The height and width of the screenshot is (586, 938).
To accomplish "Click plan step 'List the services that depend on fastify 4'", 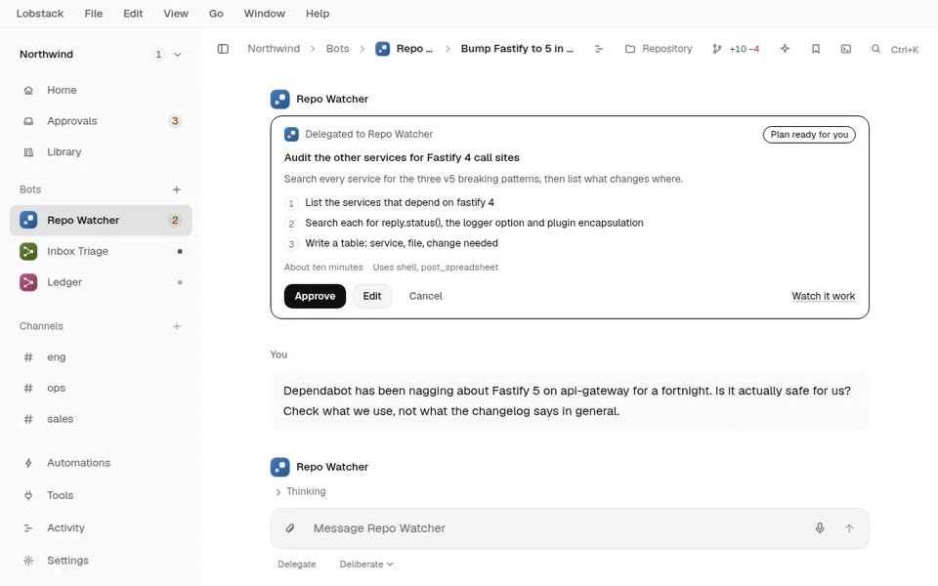I will click(x=400, y=203).
